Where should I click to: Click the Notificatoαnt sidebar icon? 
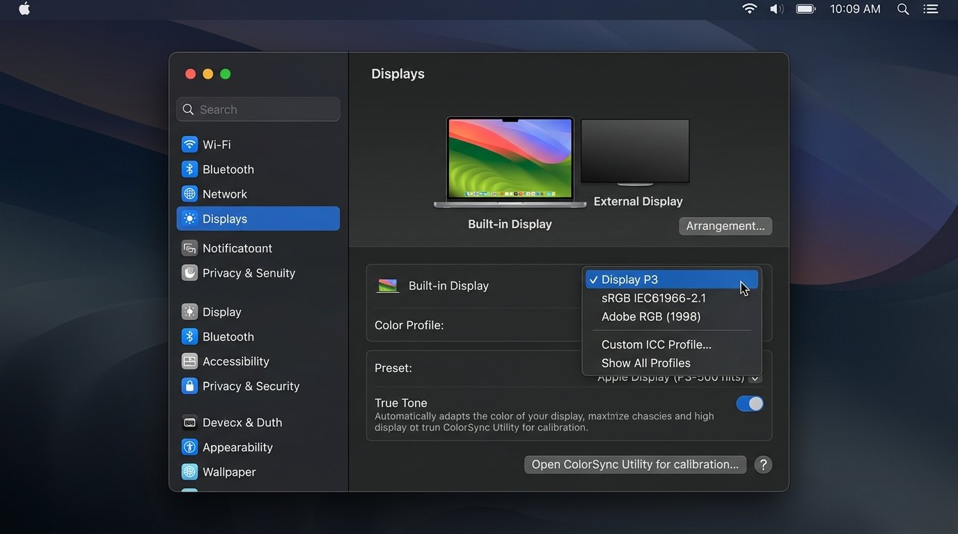(189, 248)
